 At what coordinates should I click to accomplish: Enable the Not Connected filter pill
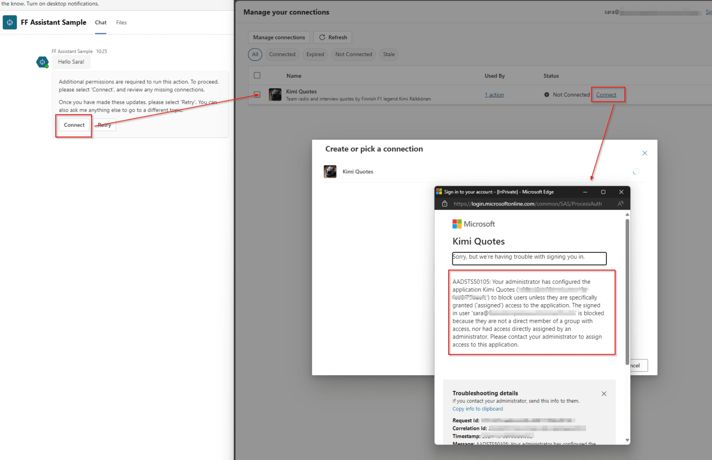pyautogui.click(x=353, y=54)
